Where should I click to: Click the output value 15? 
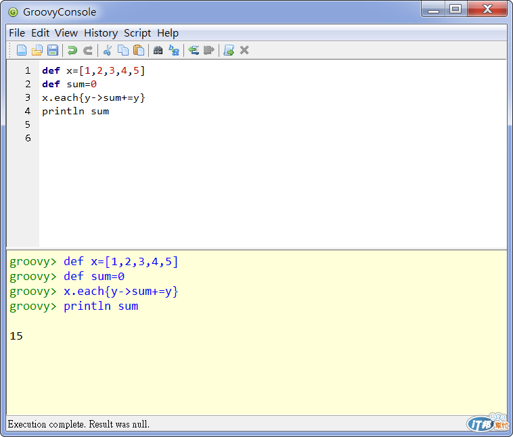coord(16,336)
